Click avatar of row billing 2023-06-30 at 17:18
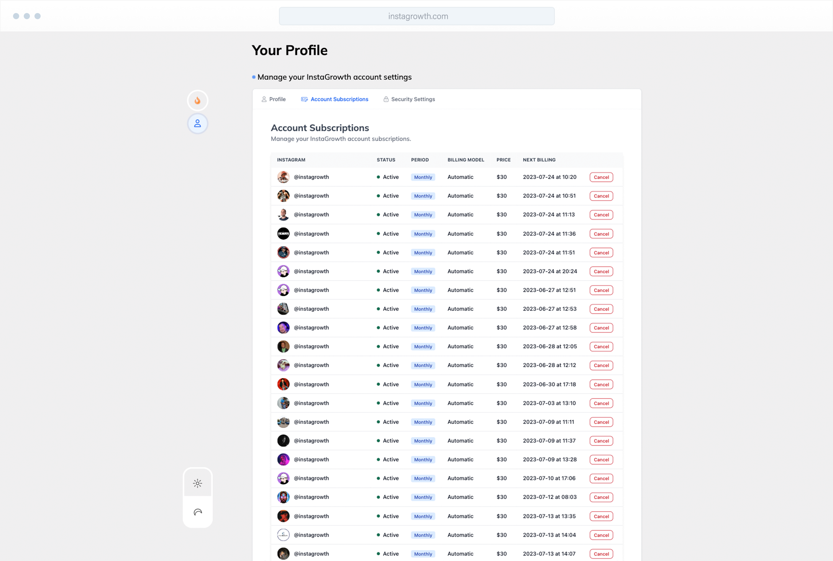This screenshot has height=561, width=833. (x=283, y=384)
